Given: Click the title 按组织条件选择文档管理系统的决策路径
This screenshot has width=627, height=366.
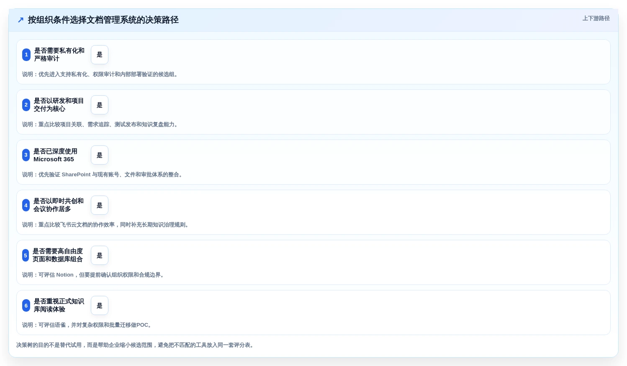Looking at the screenshot, I should tap(103, 20).
